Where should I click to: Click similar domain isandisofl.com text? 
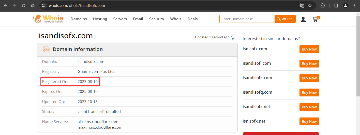257,63
